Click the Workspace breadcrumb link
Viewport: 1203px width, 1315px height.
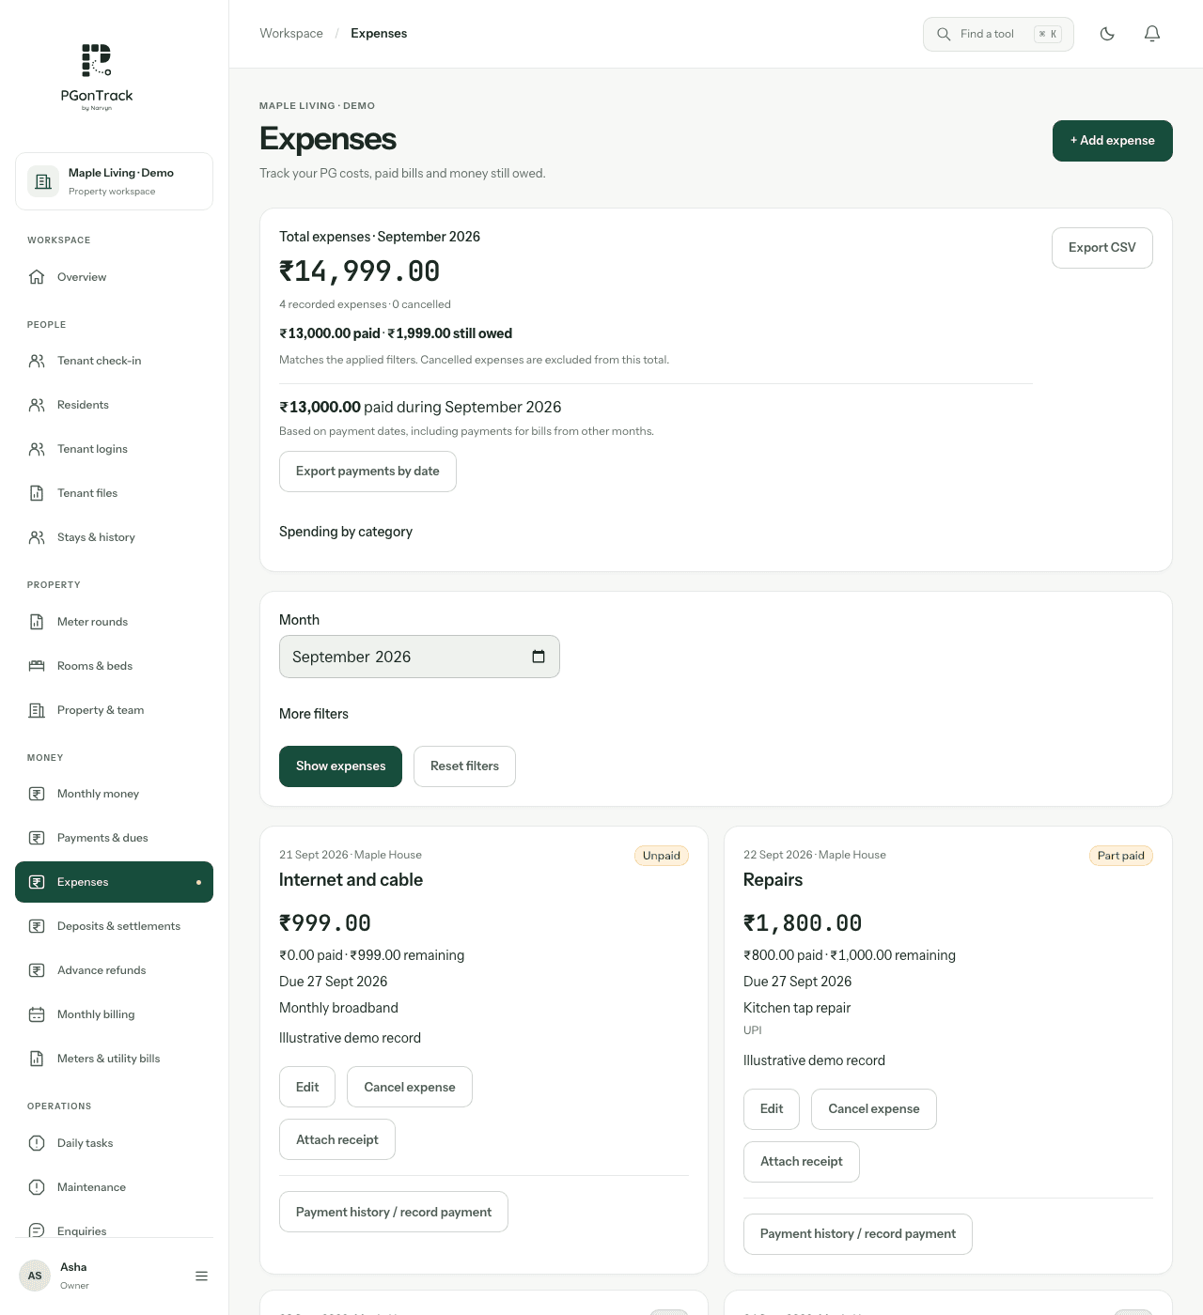coord(291,34)
